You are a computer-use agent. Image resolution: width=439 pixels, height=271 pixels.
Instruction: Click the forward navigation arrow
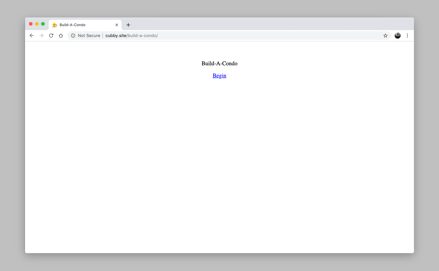[41, 36]
